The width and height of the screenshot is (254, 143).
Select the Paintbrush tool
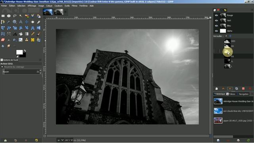[38, 34]
